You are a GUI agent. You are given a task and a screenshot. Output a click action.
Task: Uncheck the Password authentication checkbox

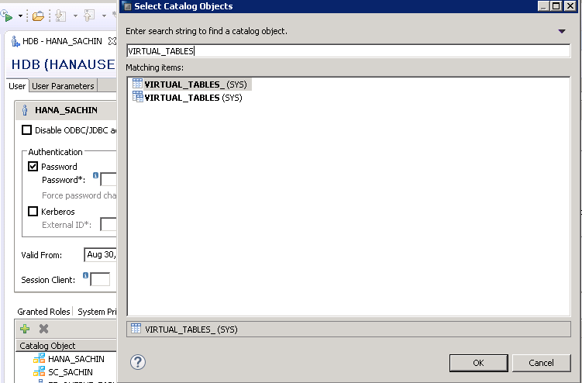[x=33, y=167]
